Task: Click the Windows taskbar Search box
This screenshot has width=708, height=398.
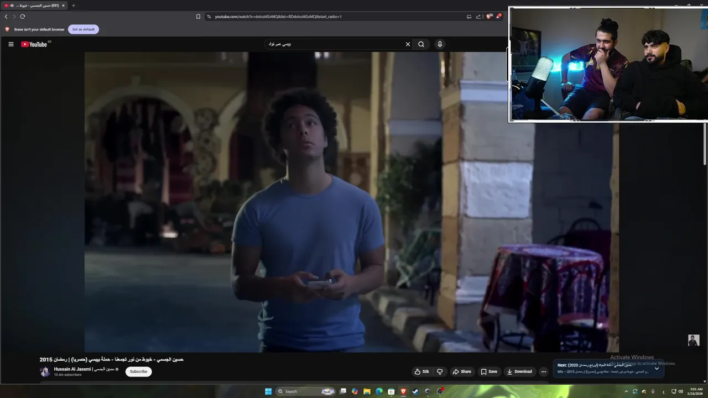Action: [x=306, y=391]
